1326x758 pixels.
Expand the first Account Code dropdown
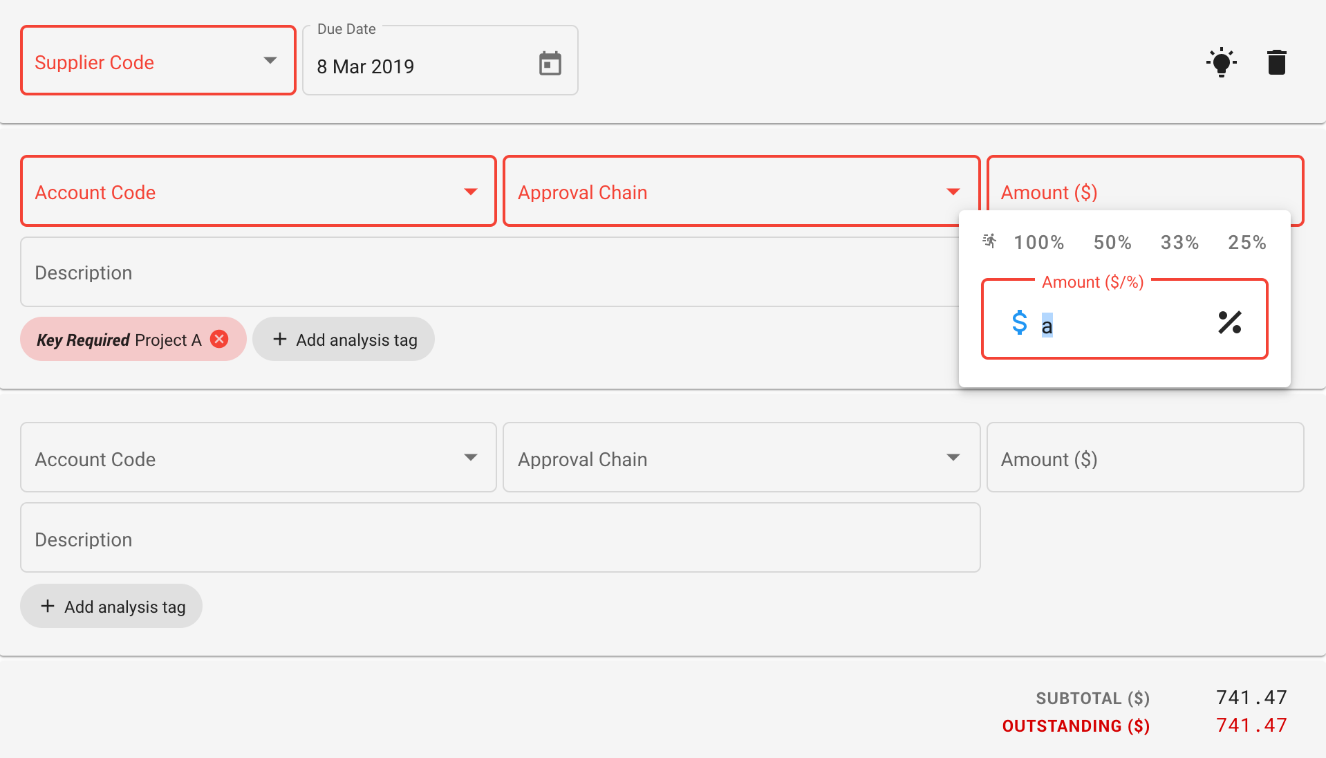471,192
